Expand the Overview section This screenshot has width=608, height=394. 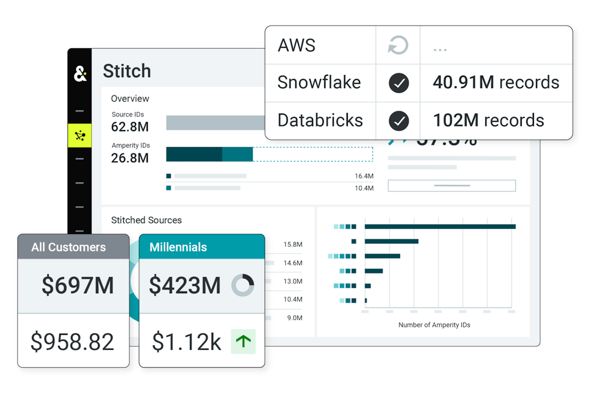[x=130, y=99]
